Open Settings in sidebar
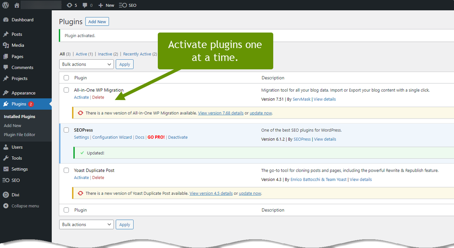454x248 pixels. [20, 169]
